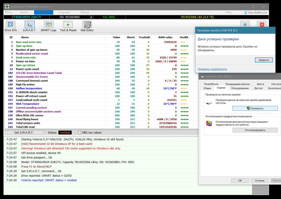Click the Fw: 0001 firmware field
This screenshot has height=199, width=281.
point(109,17)
